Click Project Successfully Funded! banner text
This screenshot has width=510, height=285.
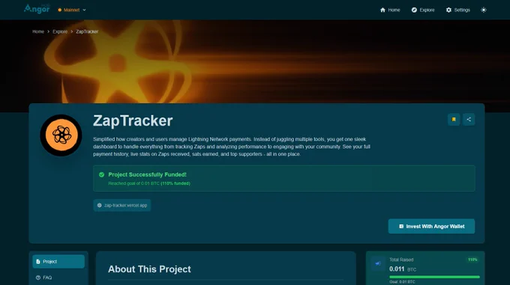point(147,174)
